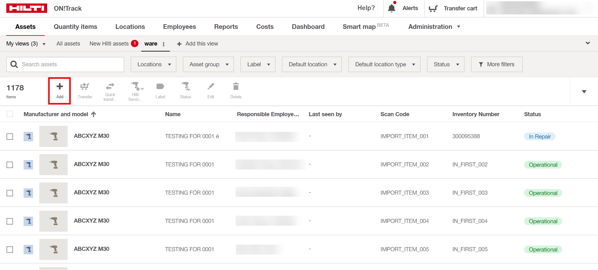Image resolution: width=598 pixels, height=270 pixels.
Task: Select the Quick transfer arrows icon
Action: [110, 87]
